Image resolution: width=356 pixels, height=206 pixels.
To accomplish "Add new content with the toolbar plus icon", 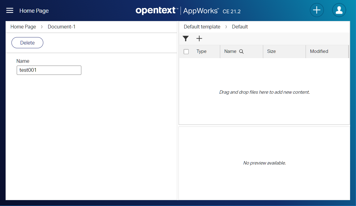I will [x=199, y=39].
